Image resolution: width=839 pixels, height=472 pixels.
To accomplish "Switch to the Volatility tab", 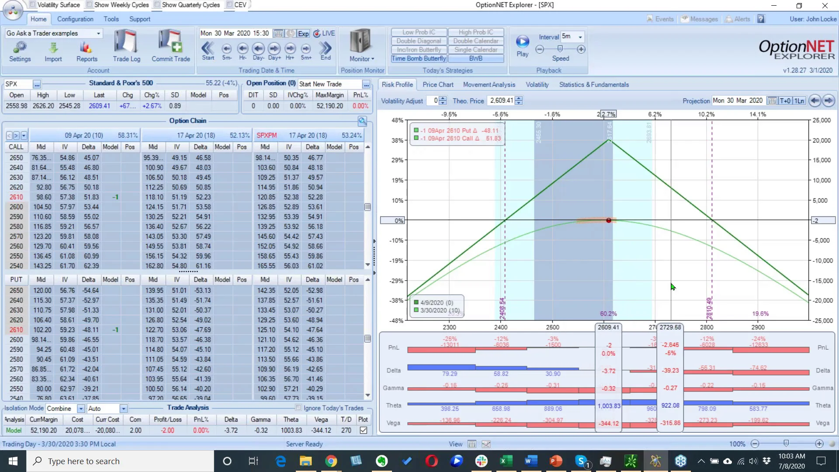I will point(537,85).
